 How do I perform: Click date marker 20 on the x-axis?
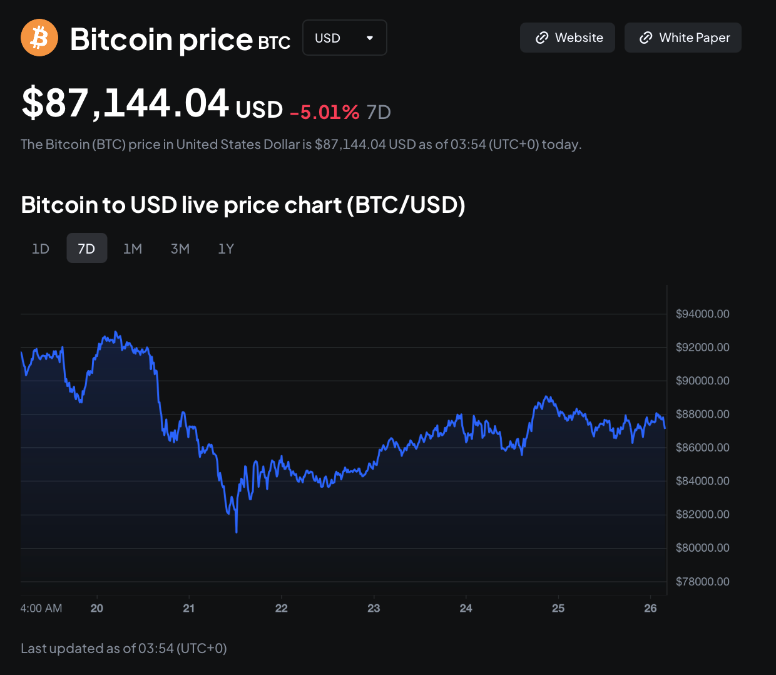97,608
